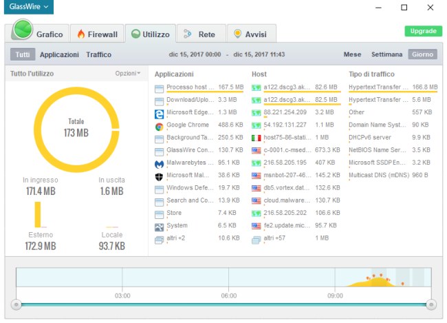Viewport: 447px width, 323px height.
Task: Click the Background Task app icon
Action: pyautogui.click(x=159, y=139)
